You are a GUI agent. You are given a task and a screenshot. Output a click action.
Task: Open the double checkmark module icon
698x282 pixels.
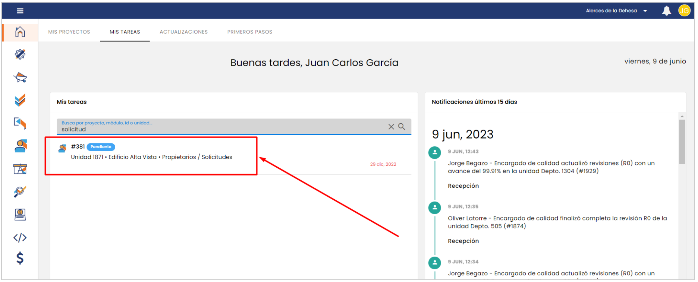click(x=20, y=100)
